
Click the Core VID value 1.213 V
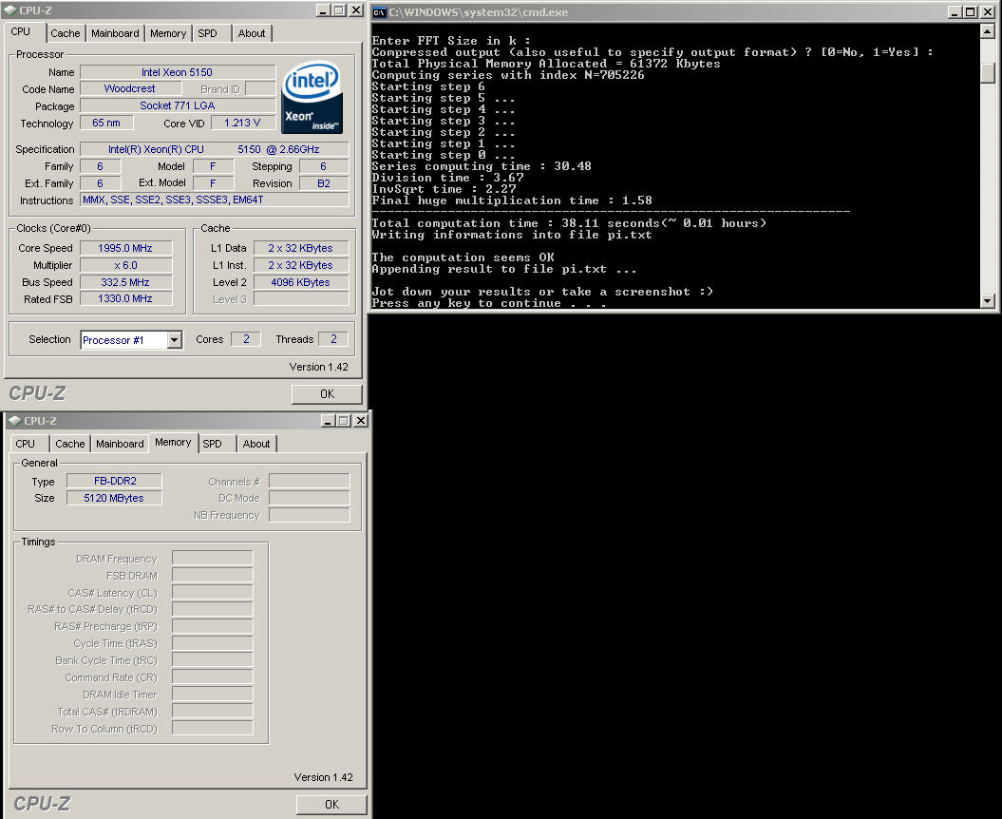click(x=242, y=123)
